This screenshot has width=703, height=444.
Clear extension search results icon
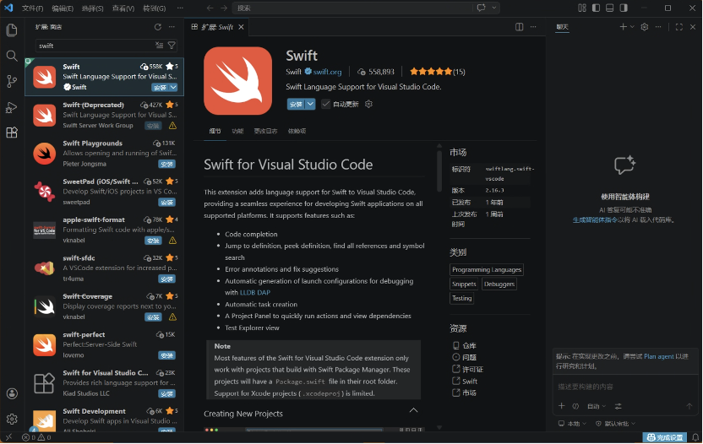(159, 46)
